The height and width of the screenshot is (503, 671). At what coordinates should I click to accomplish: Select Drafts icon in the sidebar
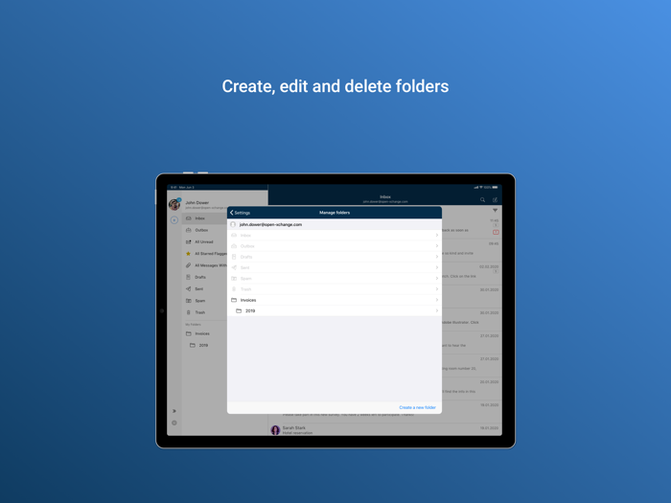point(188,277)
